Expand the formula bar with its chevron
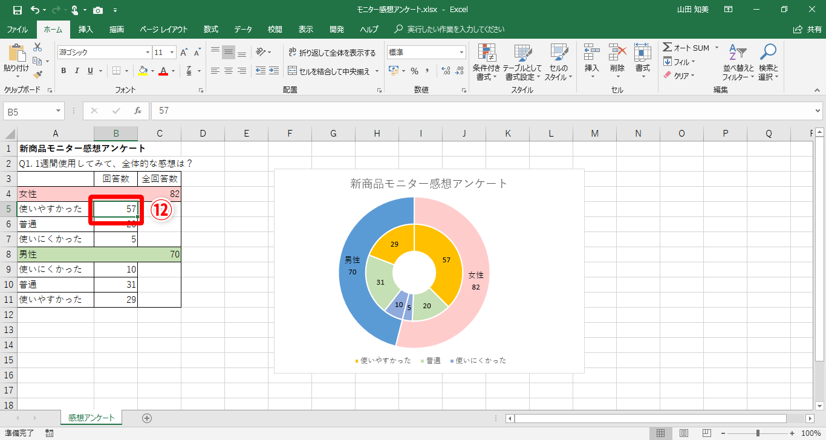This screenshot has width=826, height=440. point(818,111)
